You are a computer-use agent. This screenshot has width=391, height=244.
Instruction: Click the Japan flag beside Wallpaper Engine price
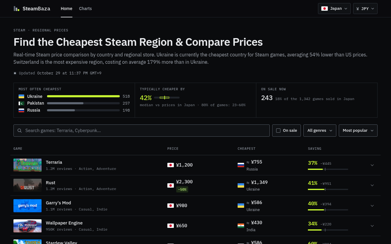(170, 226)
